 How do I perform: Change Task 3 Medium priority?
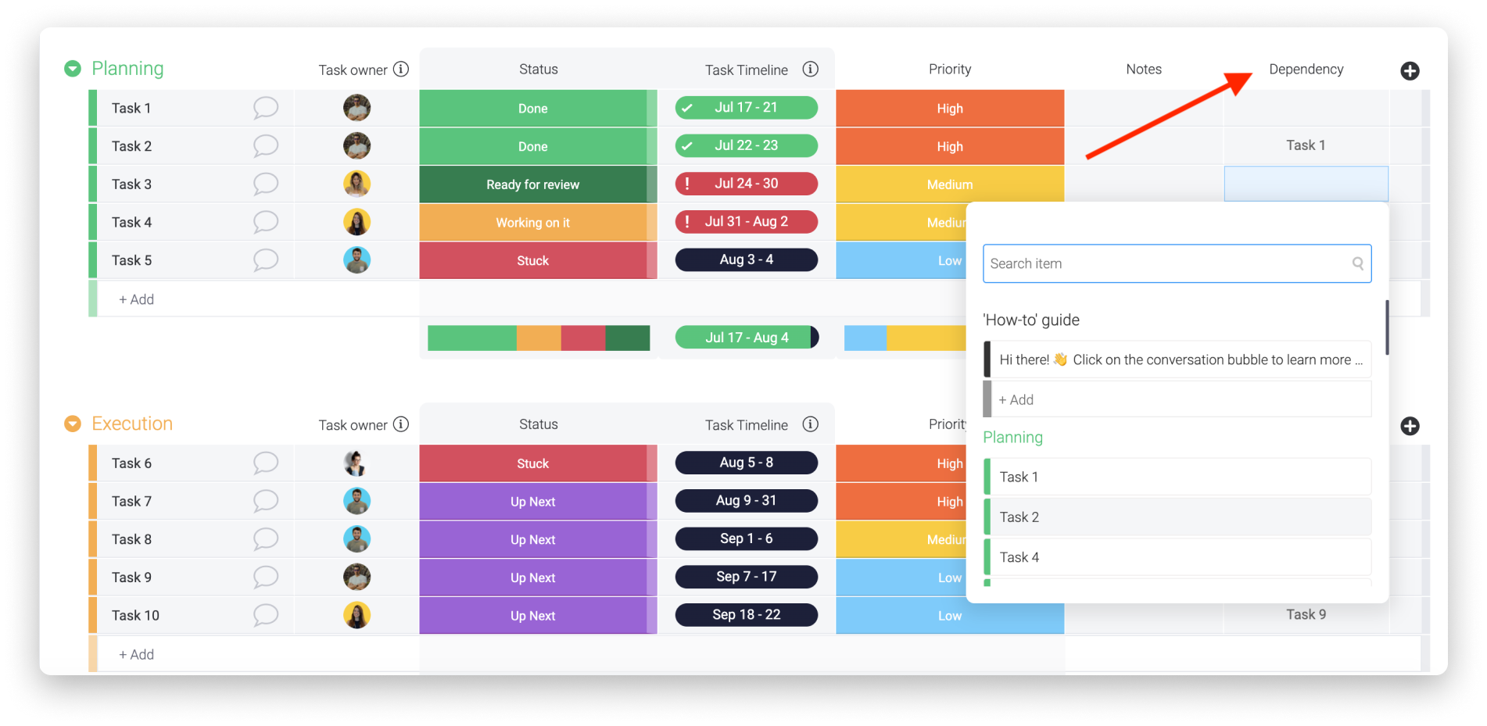tap(950, 184)
